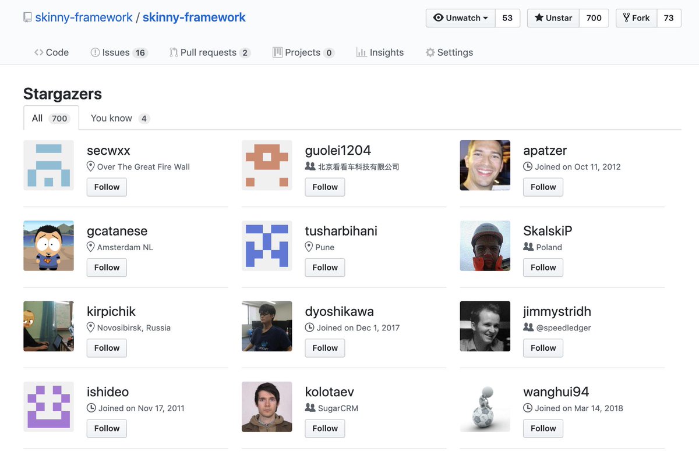
Task: Open repository Settings tab
Action: (449, 52)
